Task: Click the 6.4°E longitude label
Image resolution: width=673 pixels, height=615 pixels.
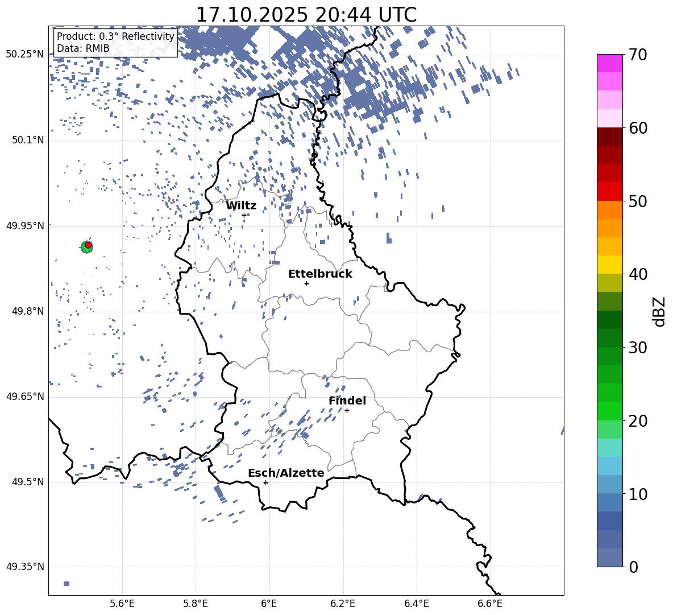Action: (416, 604)
